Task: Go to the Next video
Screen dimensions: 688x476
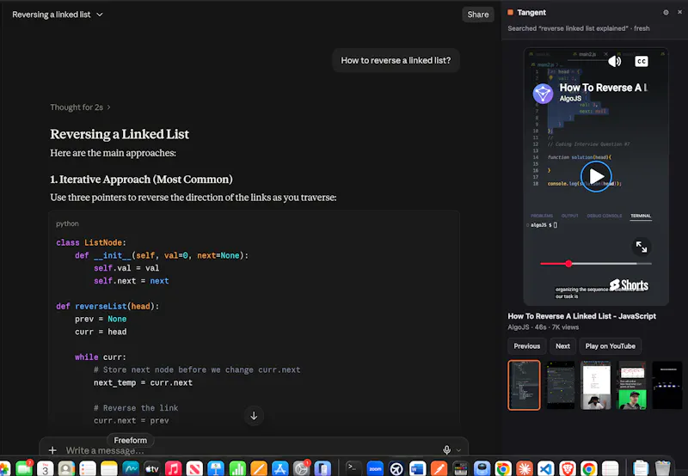Action: coord(562,346)
